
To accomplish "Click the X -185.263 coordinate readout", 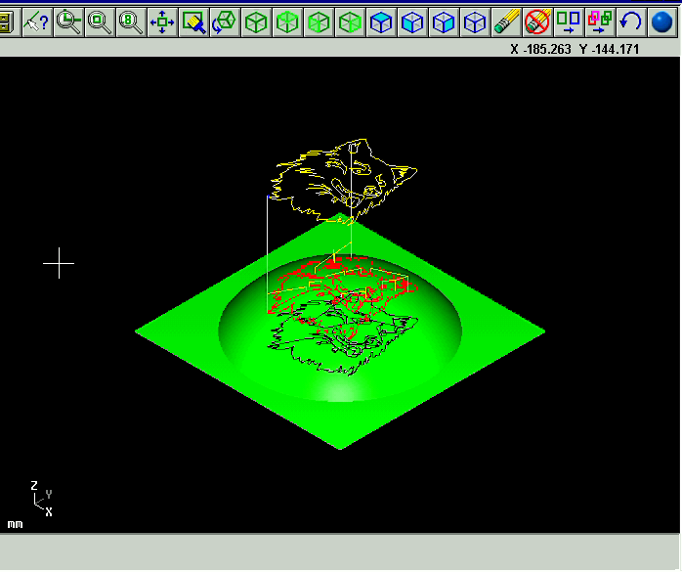I will pos(540,49).
